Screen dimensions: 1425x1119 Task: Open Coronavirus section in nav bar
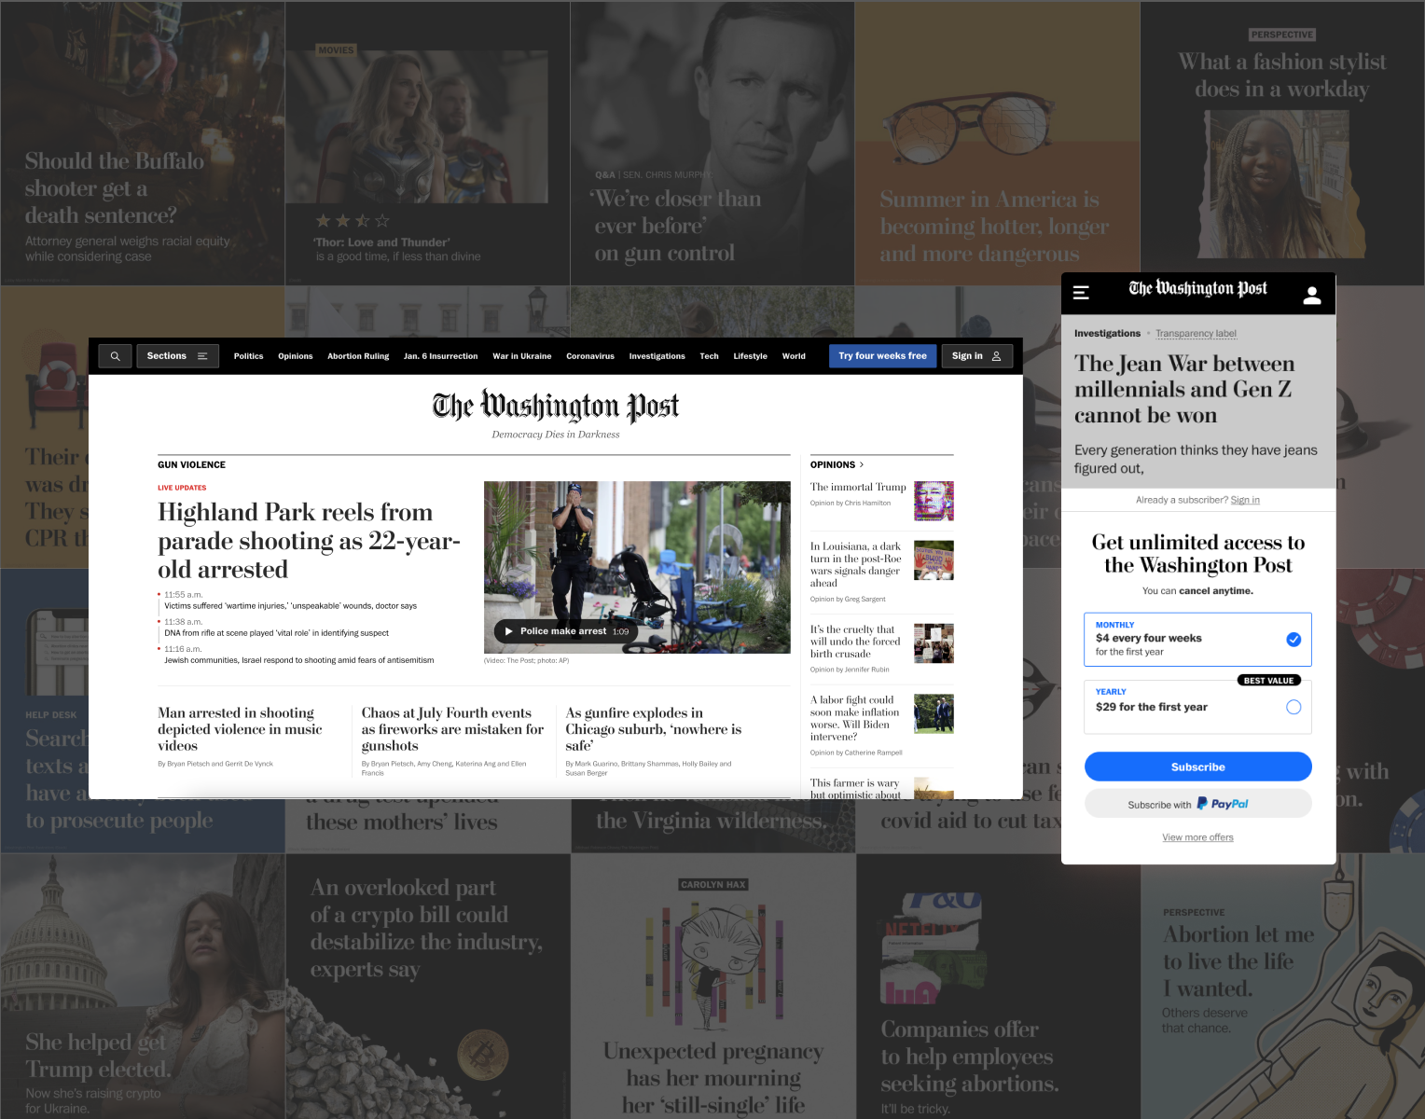(x=590, y=356)
